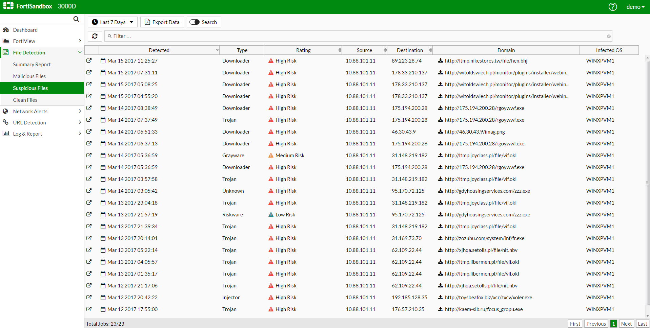
Task: Open job details for Mar 15 2017 11:25:27
Action: point(89,61)
